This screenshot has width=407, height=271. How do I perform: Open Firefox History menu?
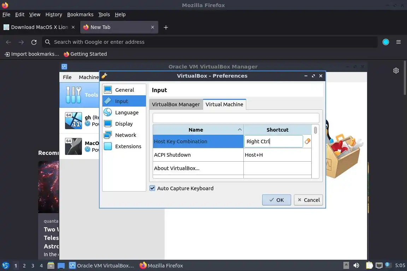54,14
